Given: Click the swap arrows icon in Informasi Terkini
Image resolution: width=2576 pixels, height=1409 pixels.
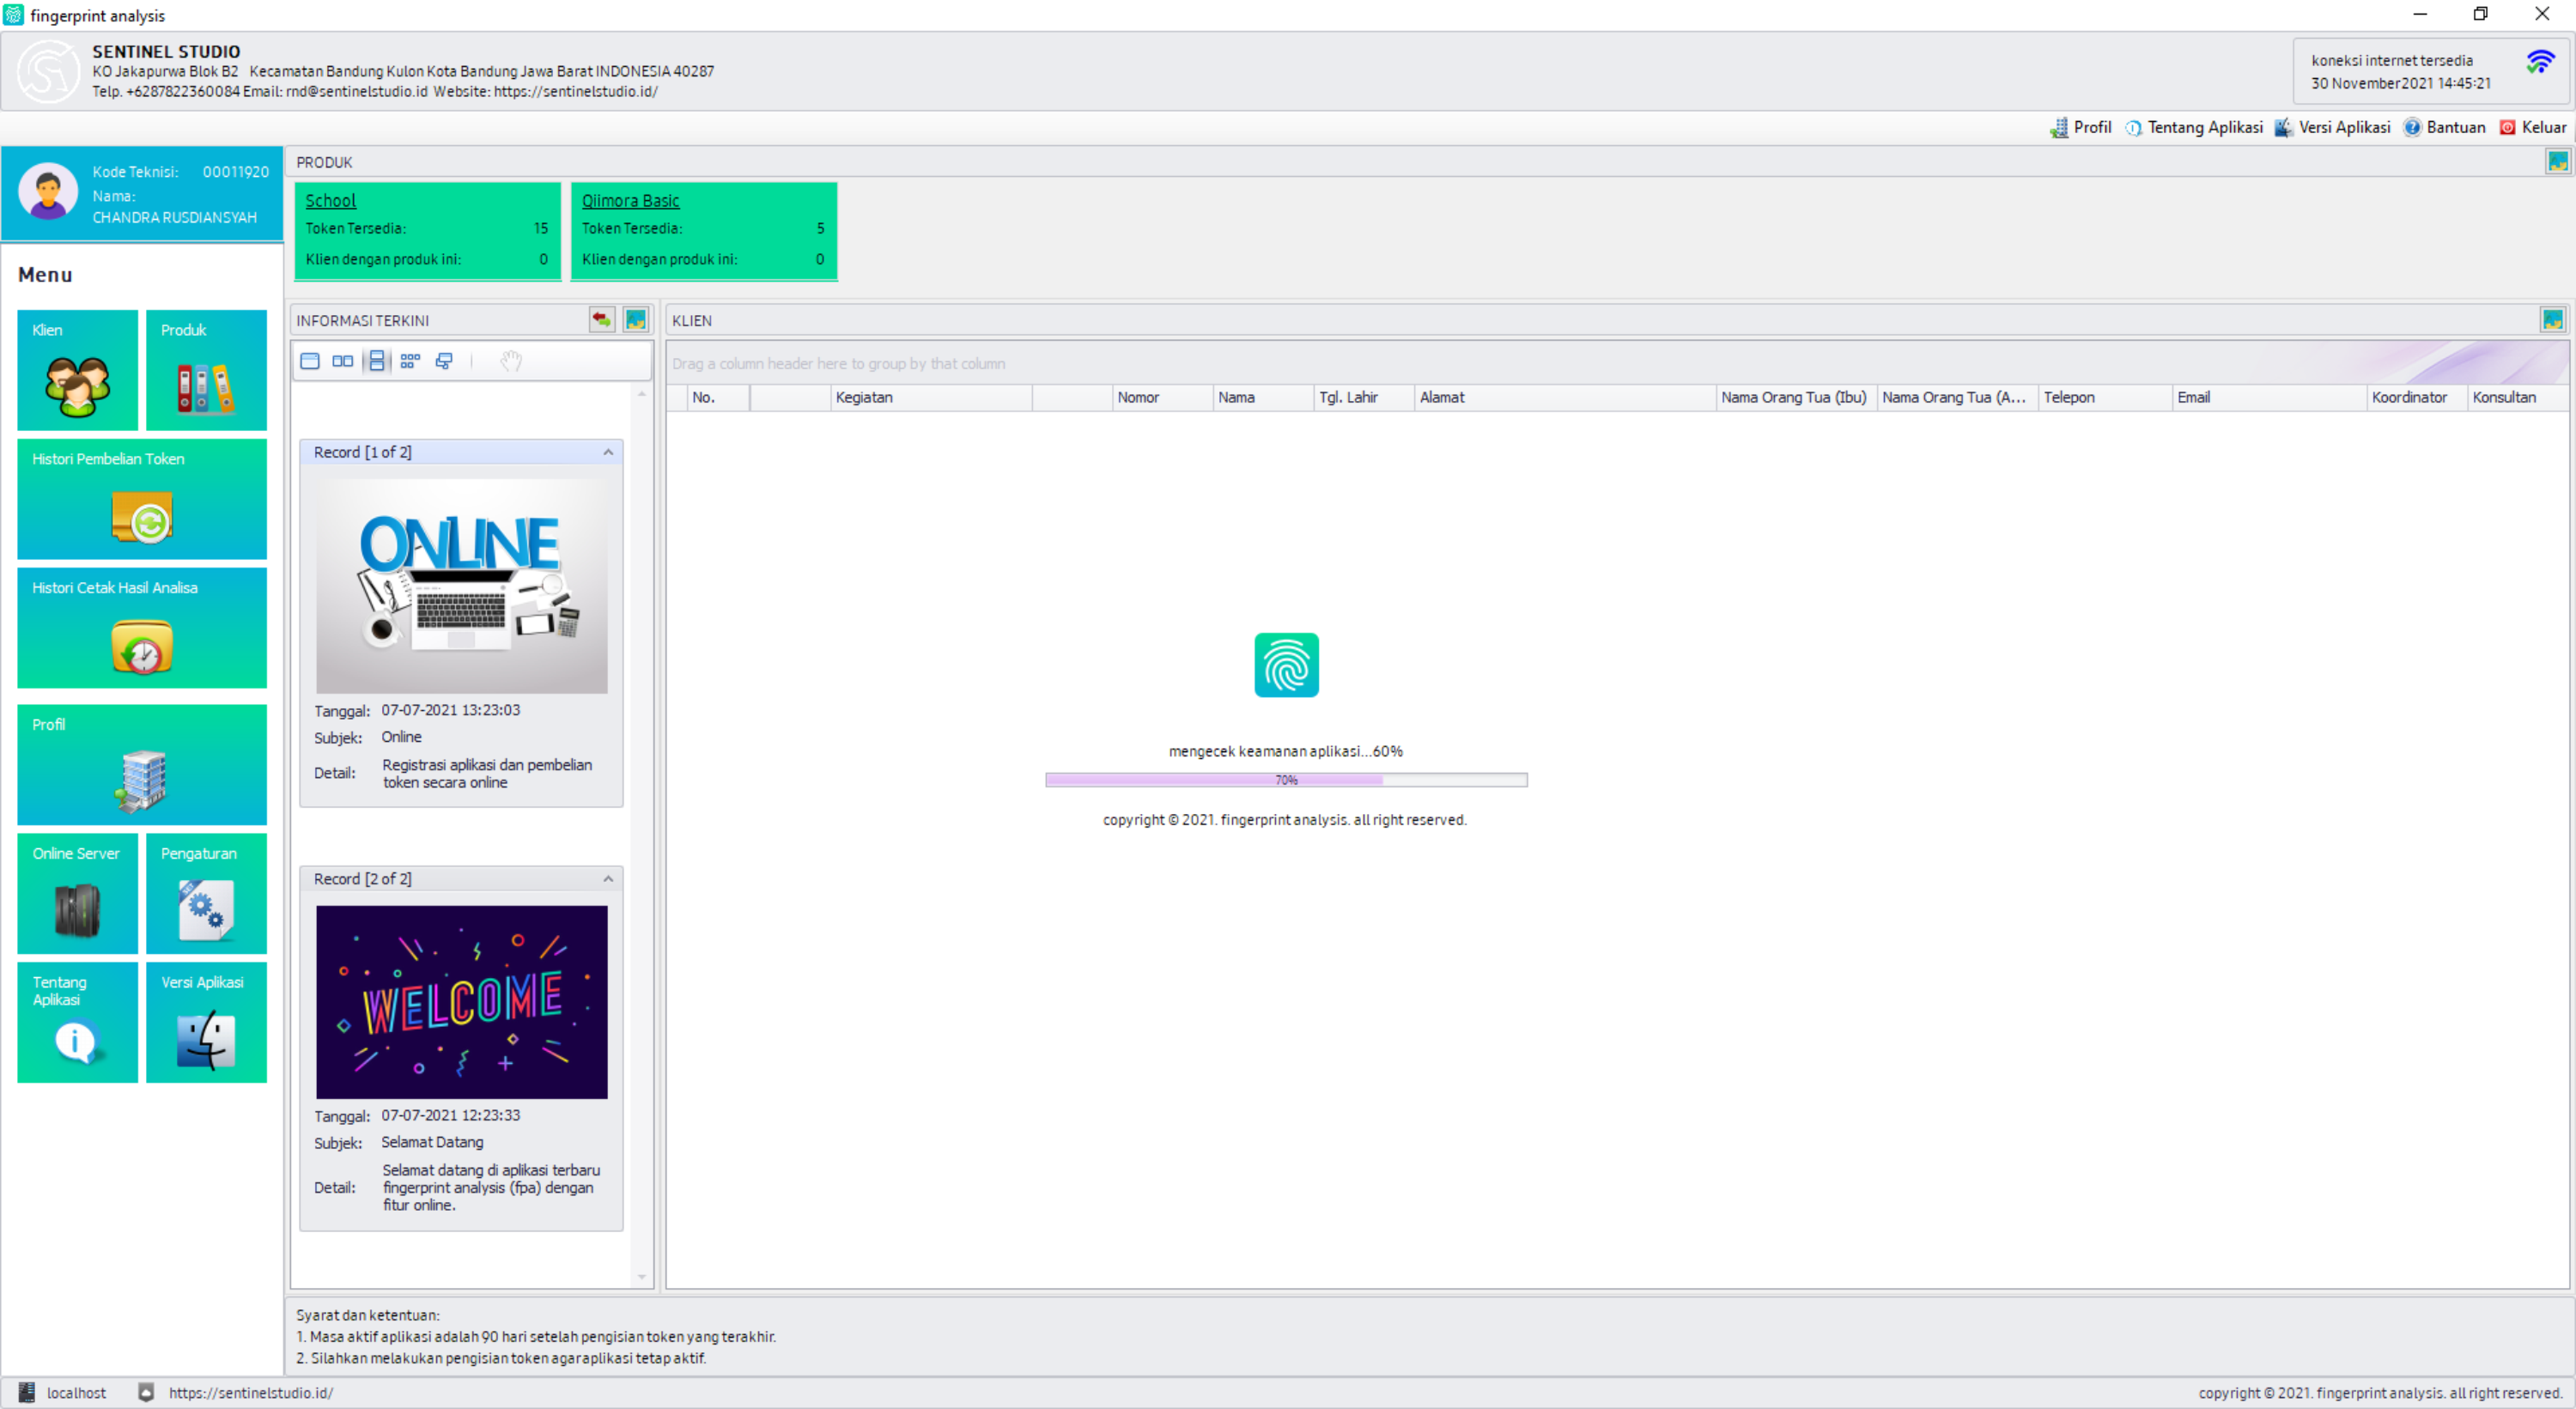Looking at the screenshot, I should point(601,320).
